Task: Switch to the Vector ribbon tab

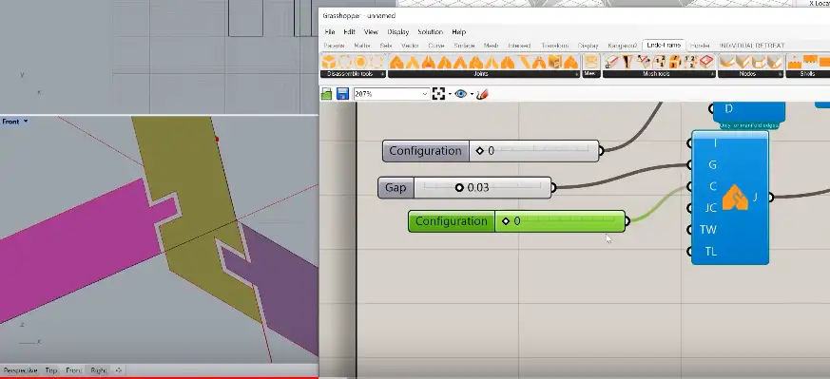Action: 410,46
